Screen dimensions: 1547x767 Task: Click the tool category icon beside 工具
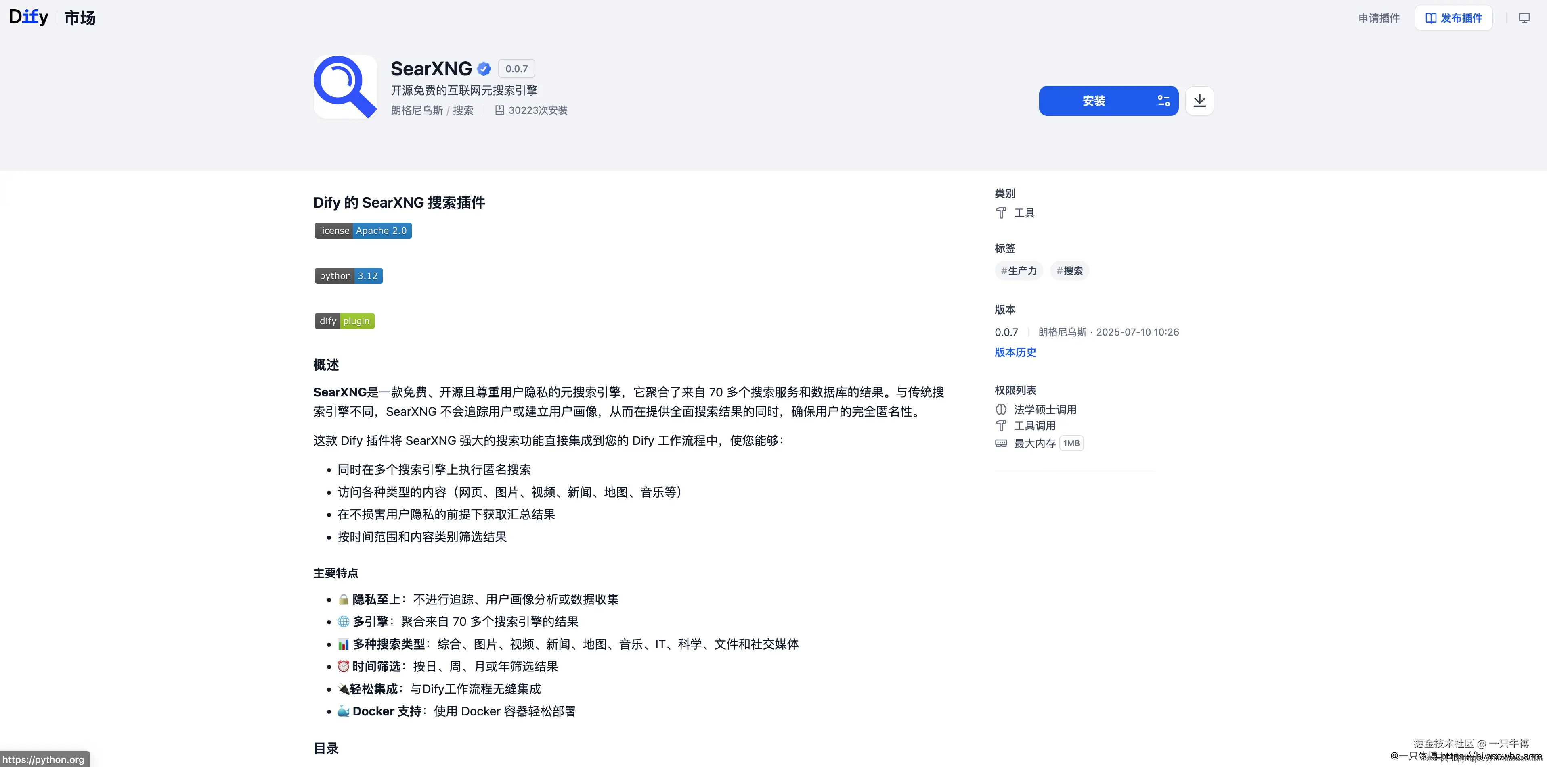pos(1000,213)
